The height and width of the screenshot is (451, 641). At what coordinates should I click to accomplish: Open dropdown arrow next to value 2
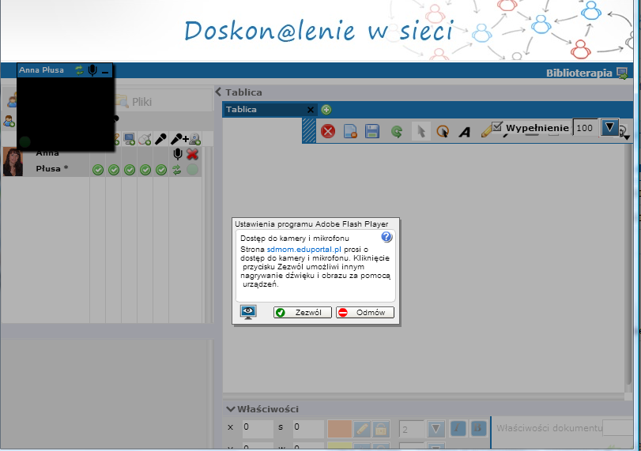coord(436,429)
